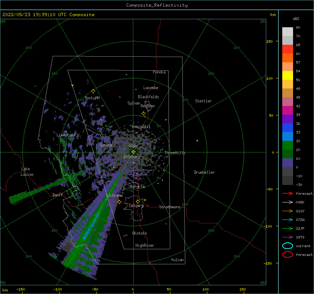This screenshot has width=314, height=294.
Task: Click the Blackfalds town label
Action: coord(148,97)
